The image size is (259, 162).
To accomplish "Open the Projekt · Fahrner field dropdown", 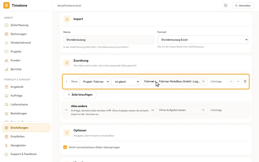I will click(x=94, y=82).
